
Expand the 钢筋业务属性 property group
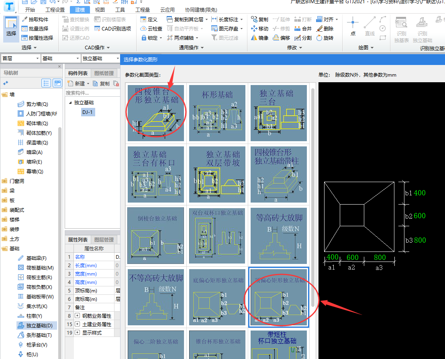pyautogui.click(x=77, y=316)
